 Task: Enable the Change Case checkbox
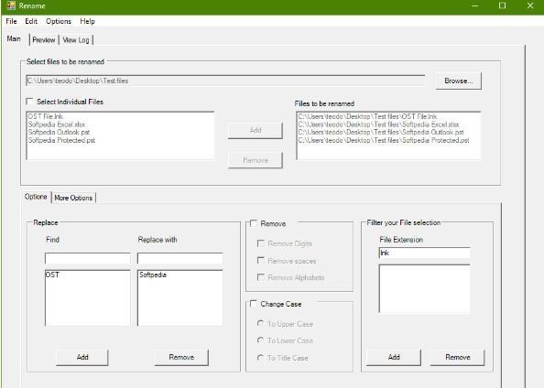(254, 304)
